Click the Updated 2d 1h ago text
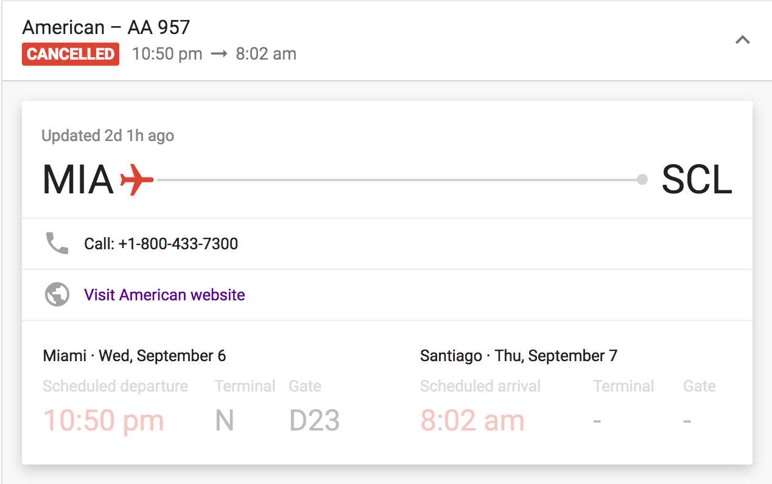 (x=108, y=136)
